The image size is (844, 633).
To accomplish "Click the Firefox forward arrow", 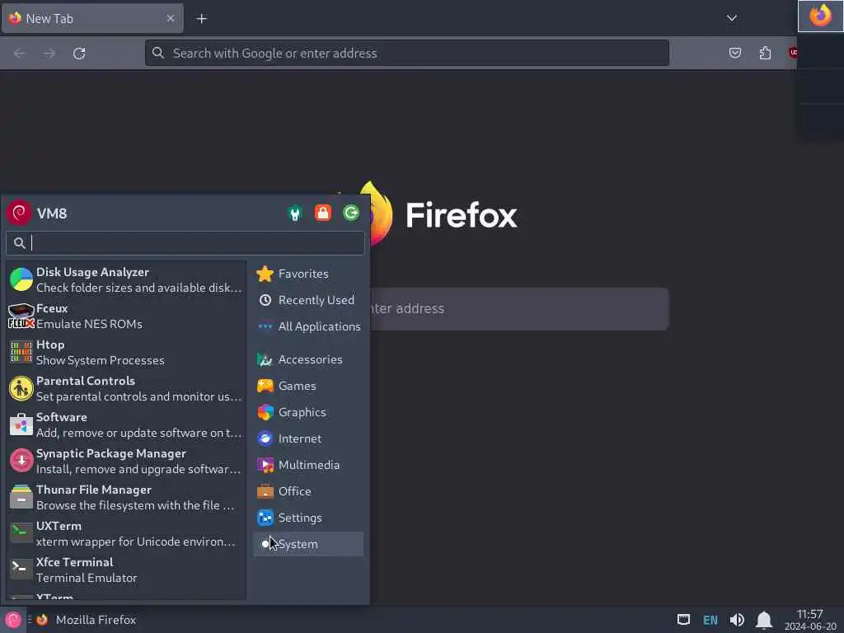I will pos(49,53).
